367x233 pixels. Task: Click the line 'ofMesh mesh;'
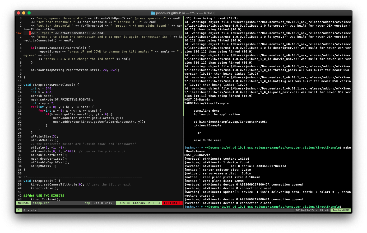(x=42, y=96)
